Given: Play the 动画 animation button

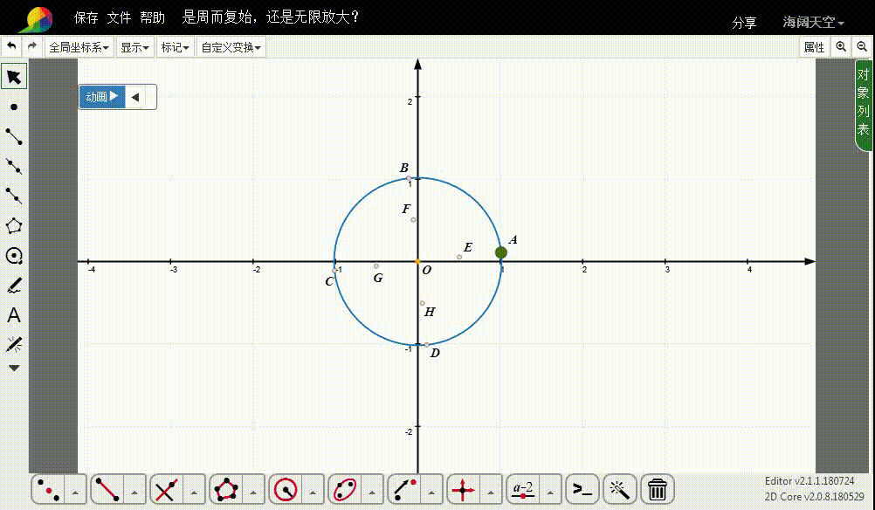Looking at the screenshot, I should pos(102,97).
